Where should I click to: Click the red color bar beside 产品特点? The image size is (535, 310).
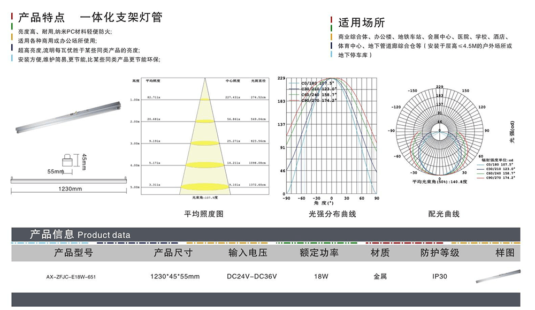tap(11, 18)
